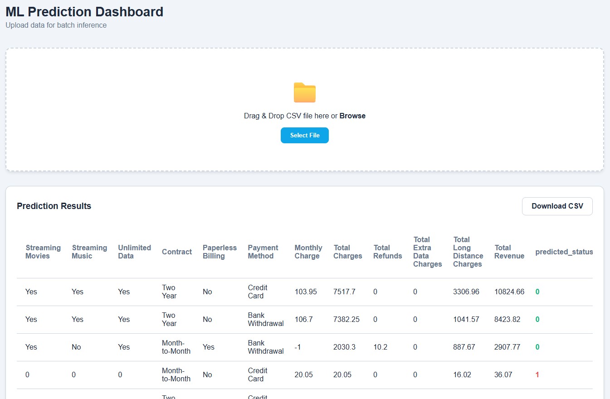This screenshot has height=399, width=610.
Task: Click the red predicted status value 1
Action: pos(537,375)
